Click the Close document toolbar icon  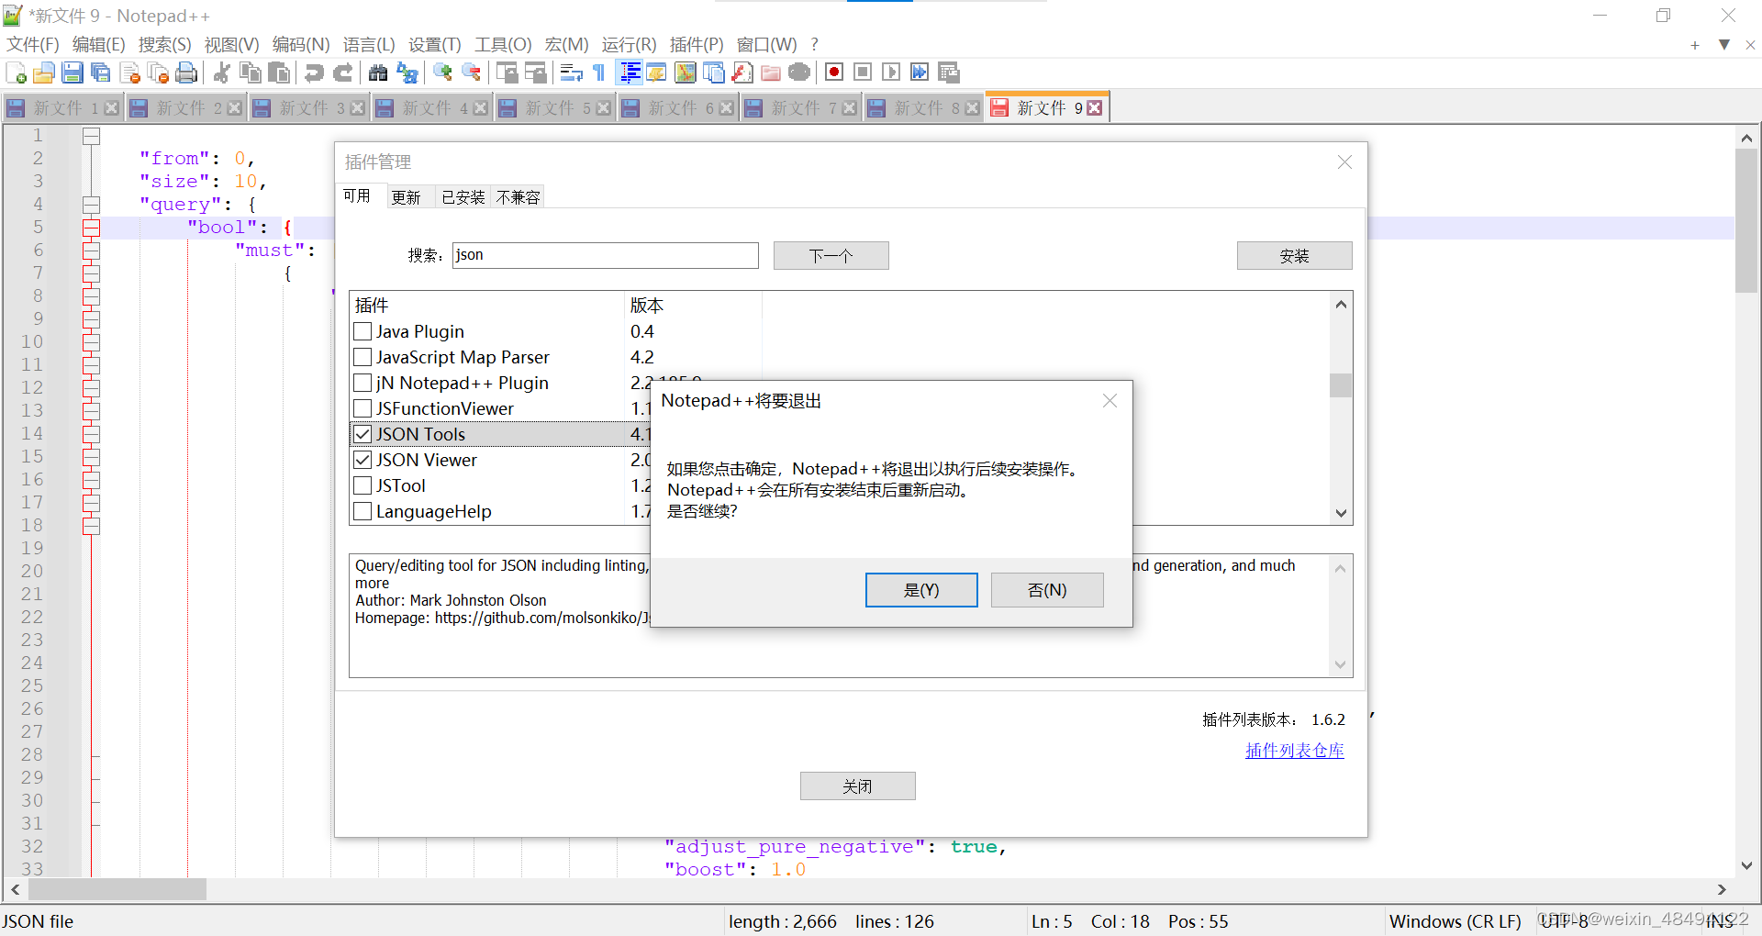[129, 72]
